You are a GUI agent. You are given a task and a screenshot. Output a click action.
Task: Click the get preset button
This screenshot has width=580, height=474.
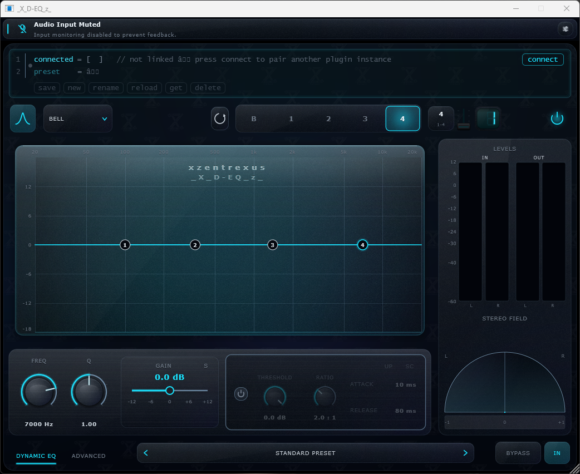[x=176, y=88]
